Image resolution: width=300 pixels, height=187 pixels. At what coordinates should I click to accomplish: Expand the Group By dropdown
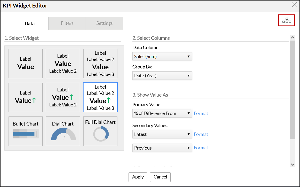[x=162, y=76]
